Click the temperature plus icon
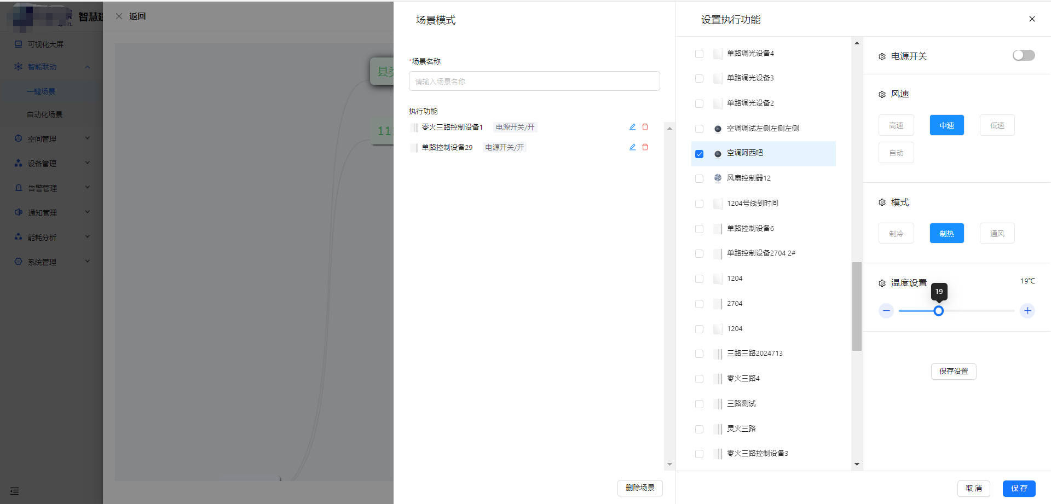1051x504 pixels. pyautogui.click(x=1027, y=311)
